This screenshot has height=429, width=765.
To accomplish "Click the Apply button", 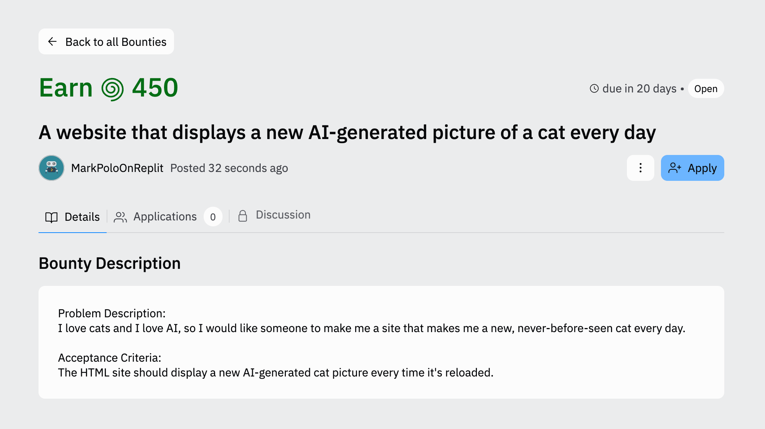I will click(x=692, y=168).
